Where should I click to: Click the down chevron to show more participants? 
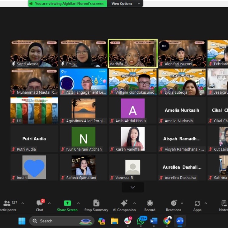133,187
